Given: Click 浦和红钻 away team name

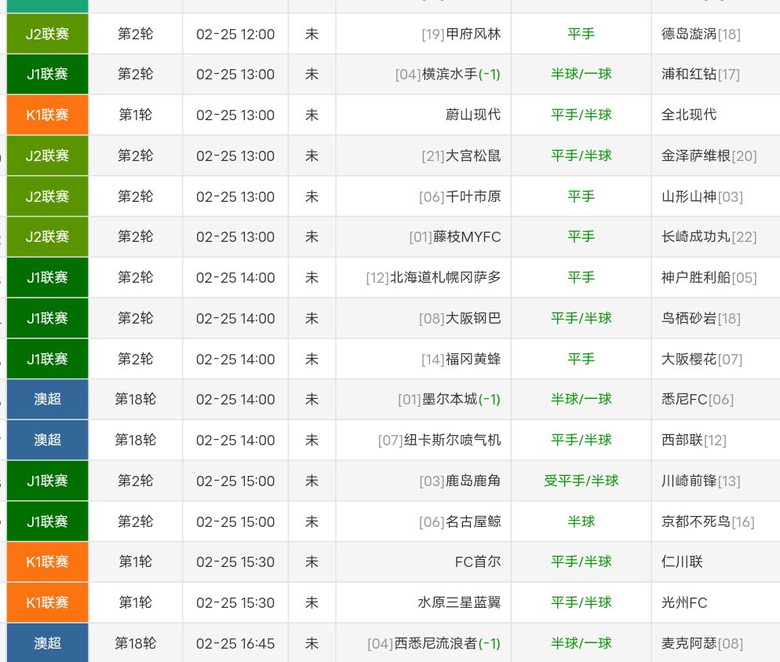Looking at the screenshot, I should tap(690, 75).
